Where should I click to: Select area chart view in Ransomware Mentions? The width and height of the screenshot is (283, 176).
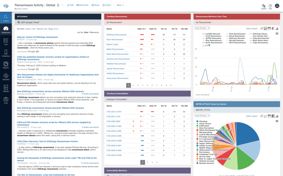269,28
